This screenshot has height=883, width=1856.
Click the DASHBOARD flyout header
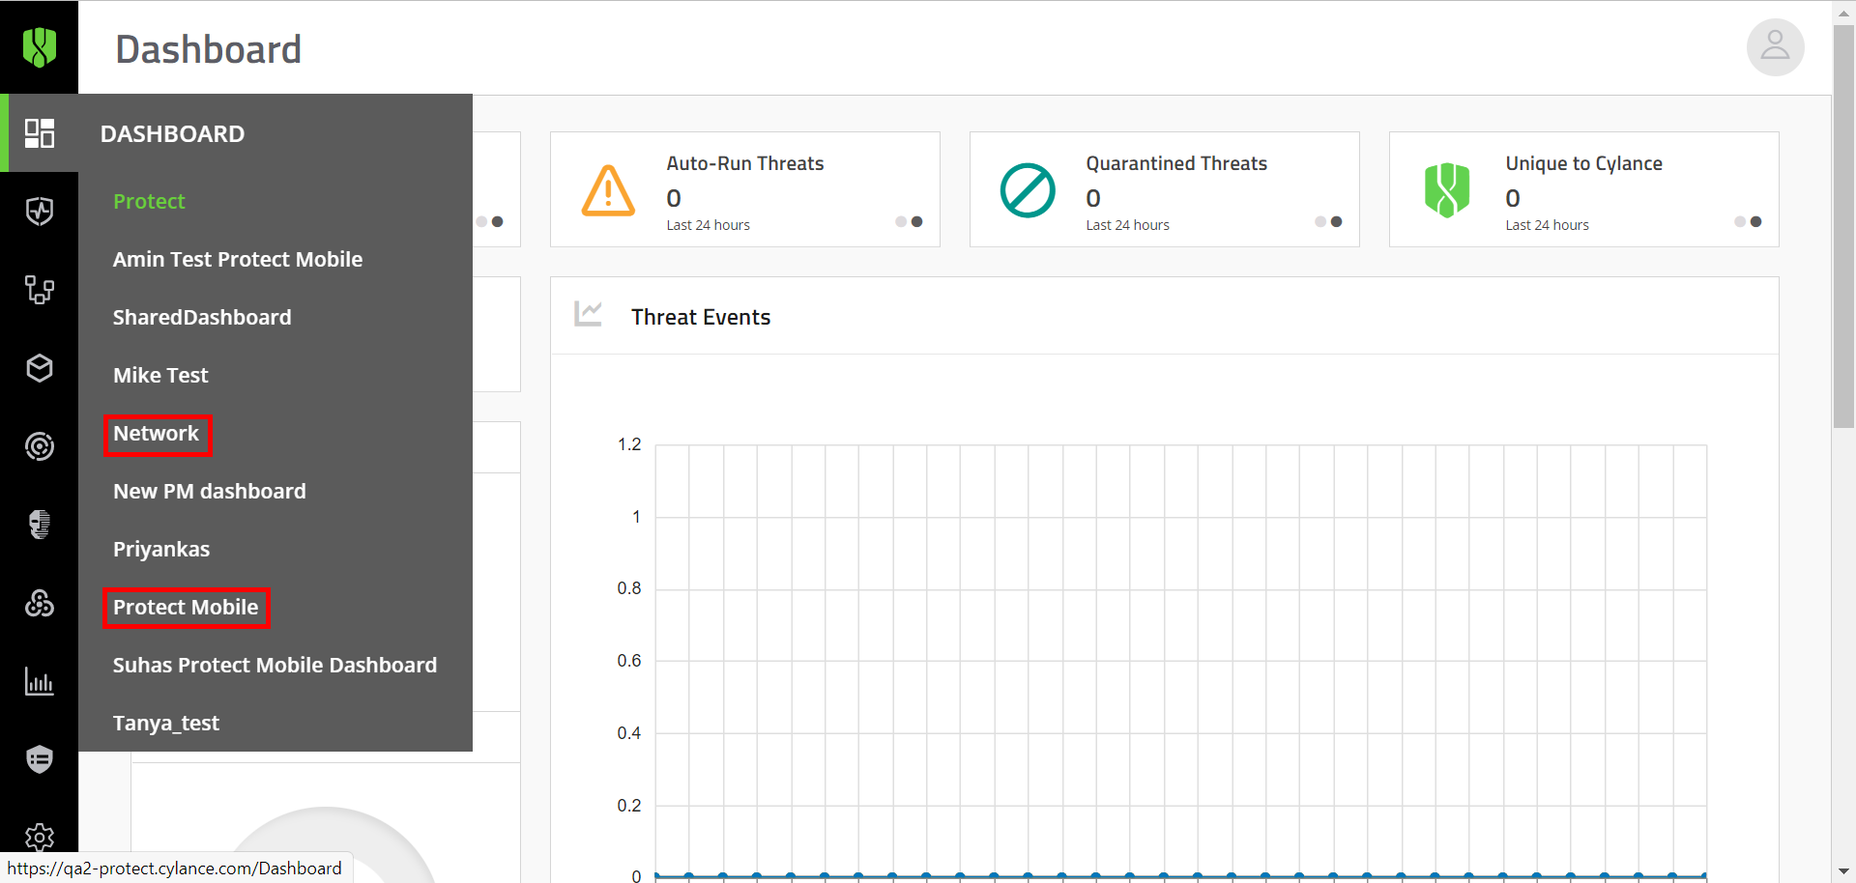click(x=172, y=133)
